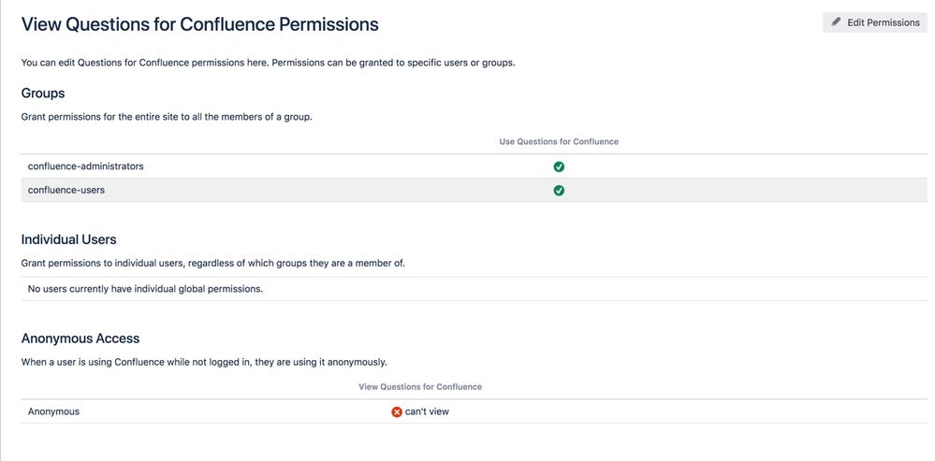Click the Grant permissions to individual users description
Viewport: 935px width, 461px height.
coord(212,263)
